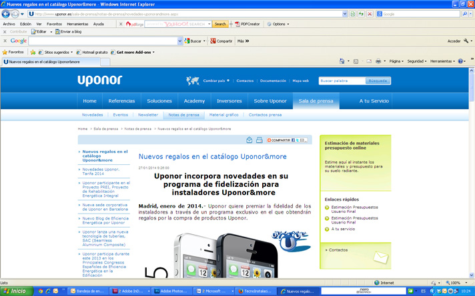Open the Novedades Uponor. Tarifa 2014 link
475x296 pixels.
pos(101,172)
